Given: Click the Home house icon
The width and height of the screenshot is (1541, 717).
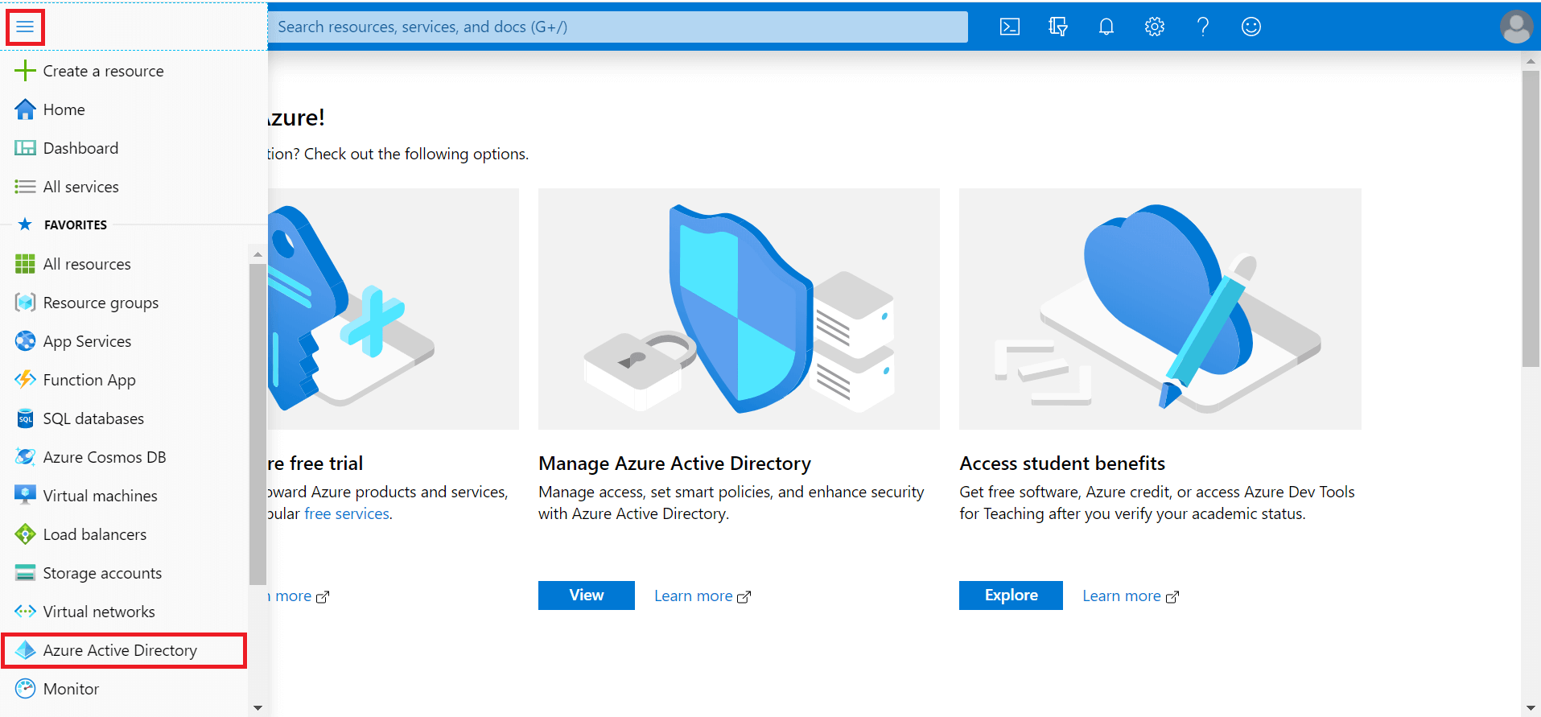Looking at the screenshot, I should [x=25, y=109].
